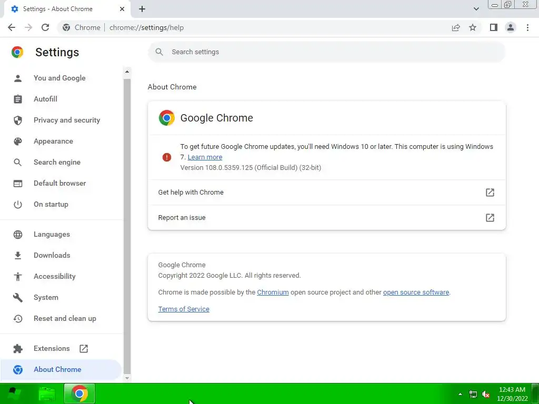Click the Chrome icon on the taskbar
Image resolution: width=539 pixels, height=404 pixels.
point(79,393)
